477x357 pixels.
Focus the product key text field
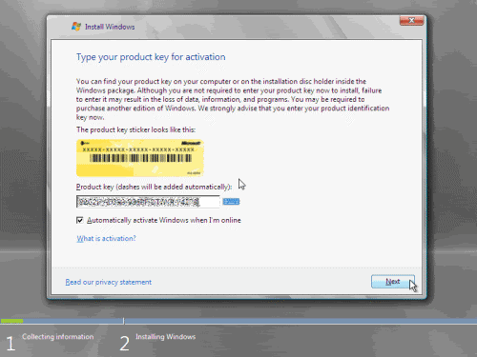148,202
